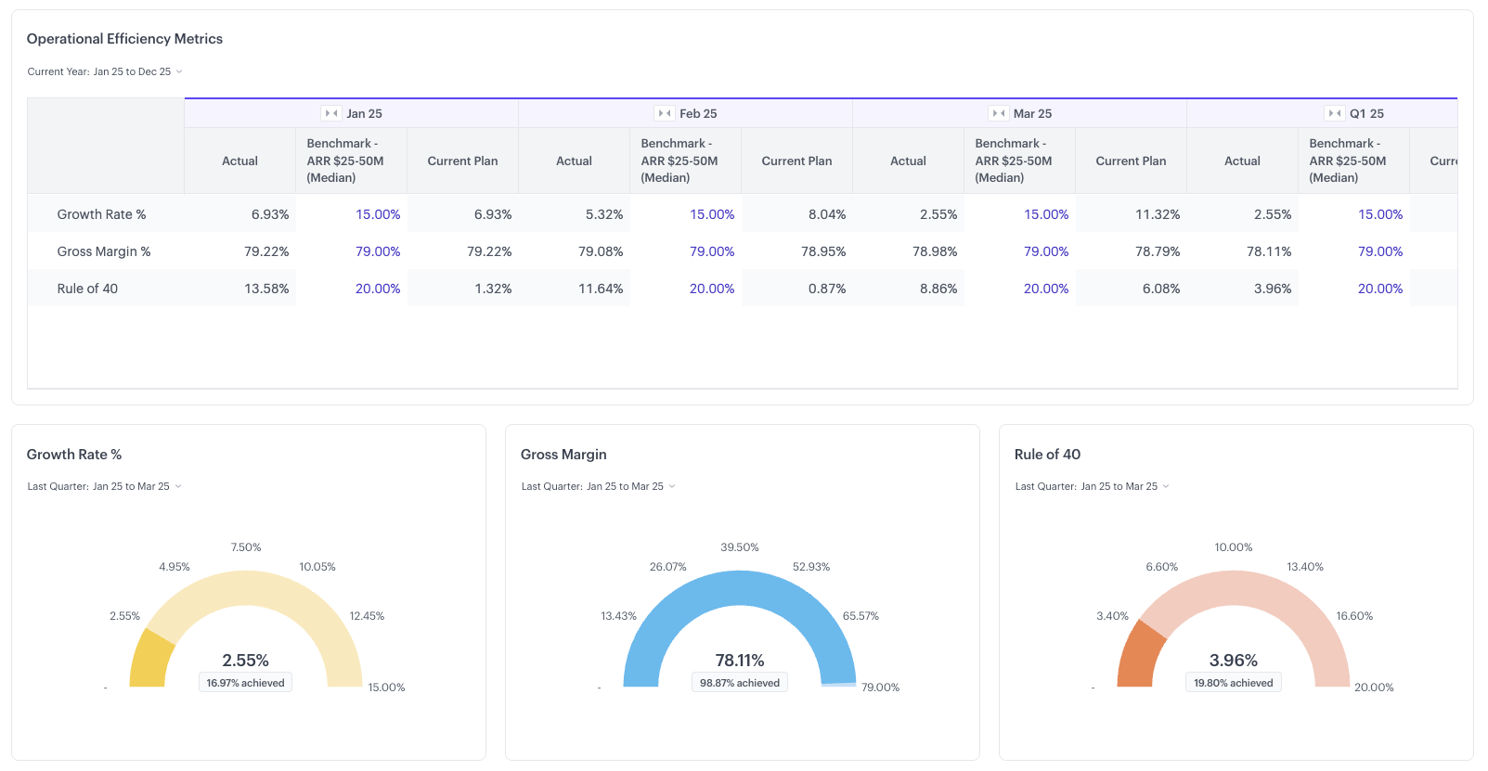Click Feb 25 Gross Margin benchmark value 79.00%
Image resolution: width=1488 pixels, height=771 pixels.
(712, 251)
